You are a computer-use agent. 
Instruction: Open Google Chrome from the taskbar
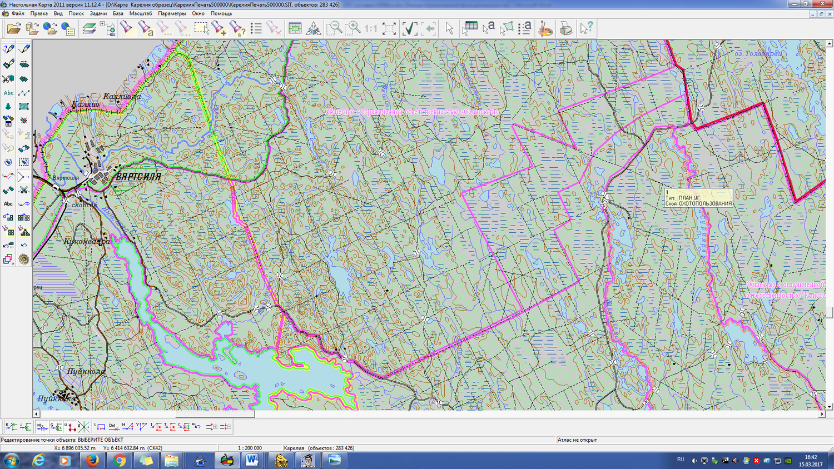119,461
